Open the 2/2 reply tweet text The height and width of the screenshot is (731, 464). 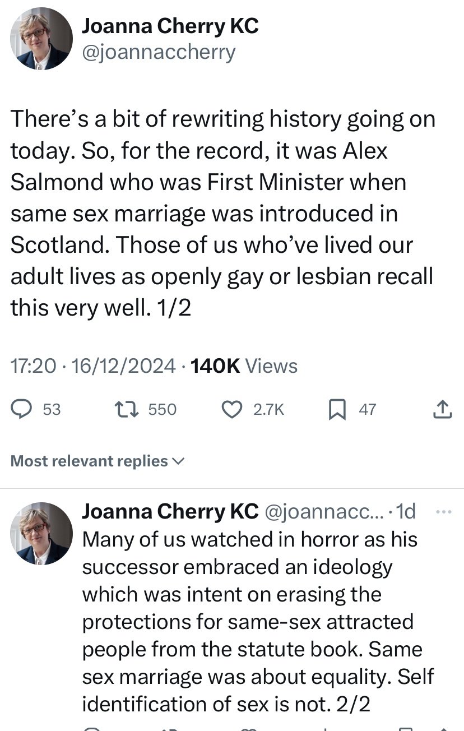pos(258,621)
